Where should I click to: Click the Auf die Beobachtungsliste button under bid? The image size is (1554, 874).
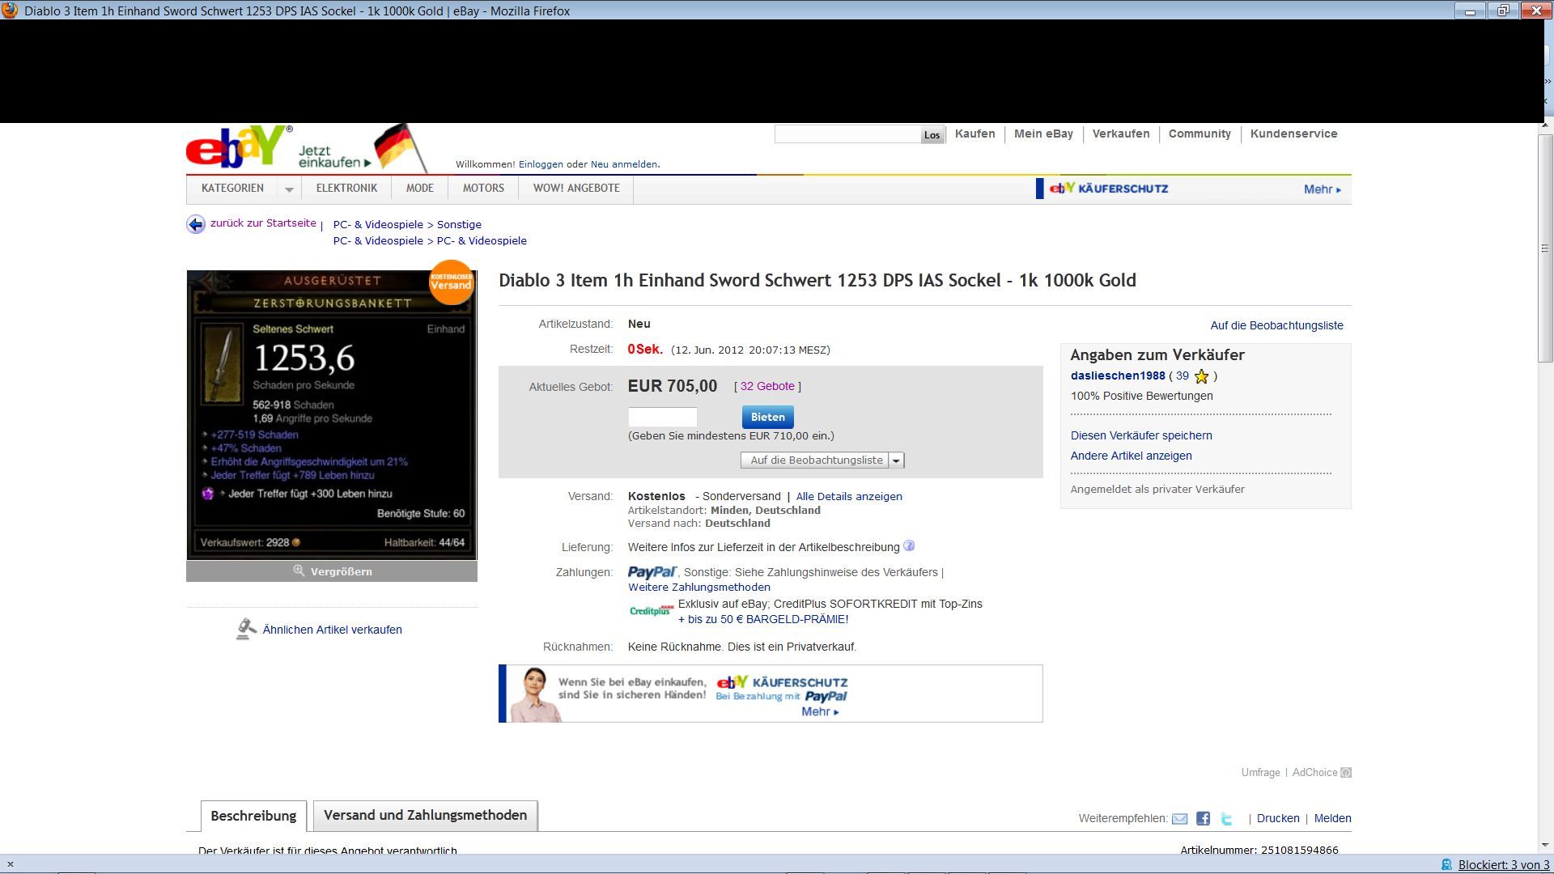point(815,460)
